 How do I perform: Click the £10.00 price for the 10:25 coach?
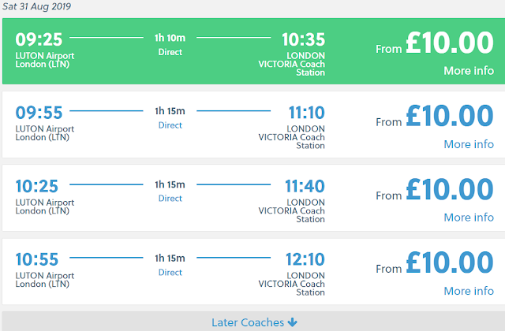coord(450,191)
